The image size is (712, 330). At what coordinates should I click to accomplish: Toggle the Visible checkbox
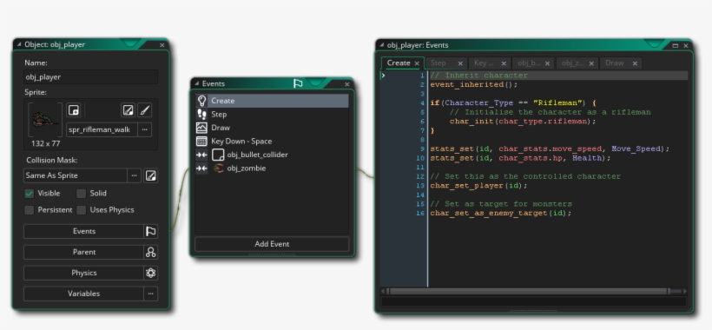29,194
